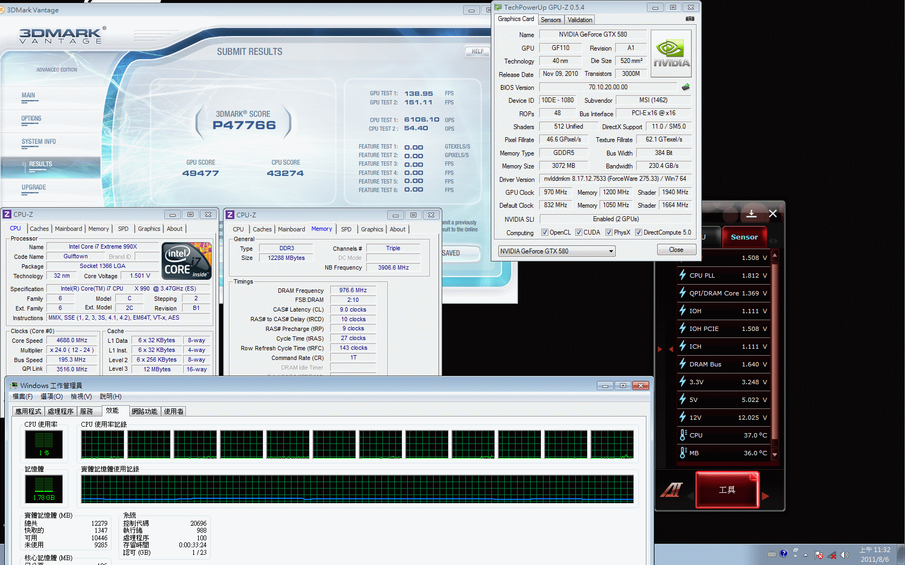
Task: Click the AI Suite logo icon
Action: pos(672,490)
